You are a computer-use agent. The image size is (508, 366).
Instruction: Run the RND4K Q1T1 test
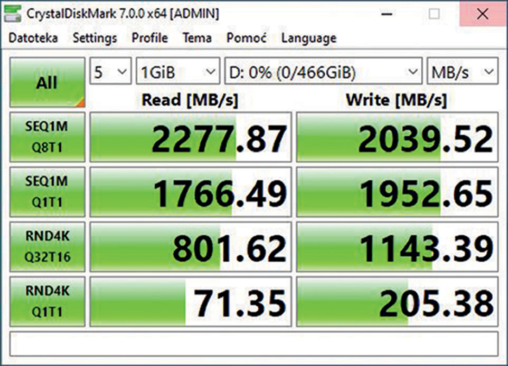pos(48,301)
